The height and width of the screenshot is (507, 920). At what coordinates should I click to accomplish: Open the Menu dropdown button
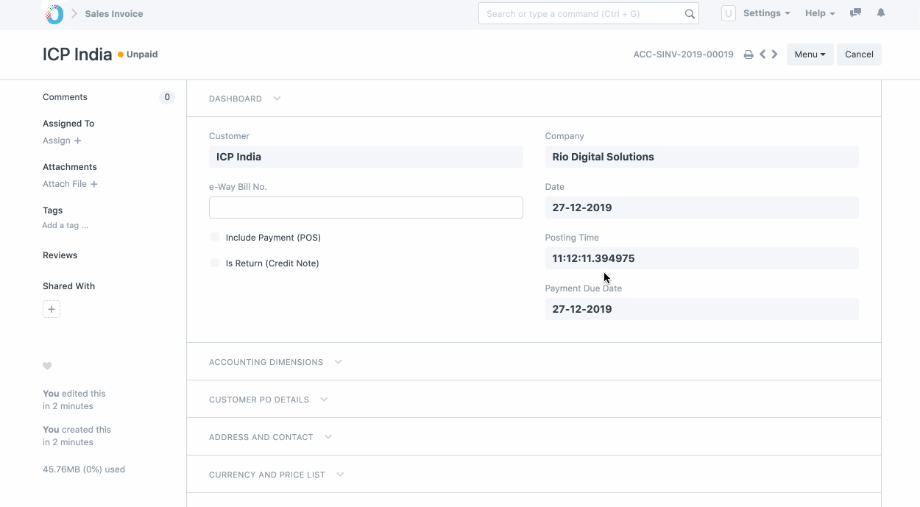pyautogui.click(x=810, y=54)
